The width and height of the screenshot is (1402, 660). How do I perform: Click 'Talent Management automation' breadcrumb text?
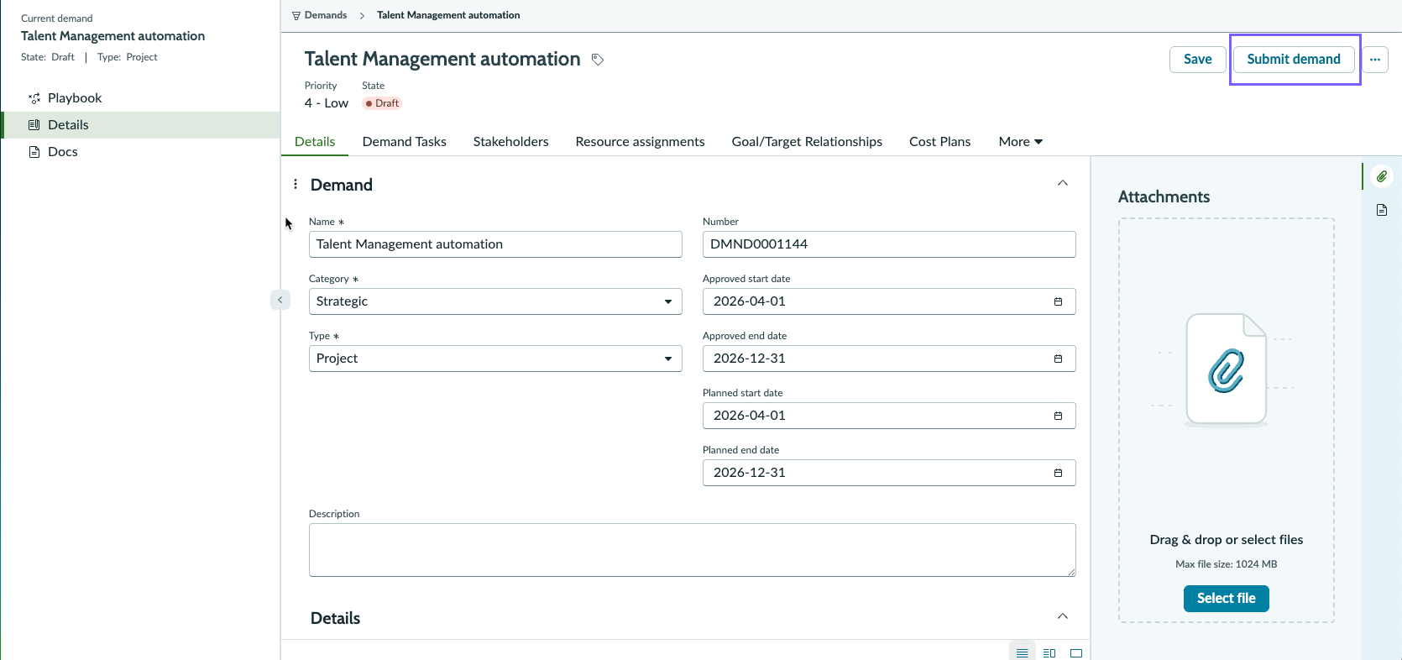point(448,16)
